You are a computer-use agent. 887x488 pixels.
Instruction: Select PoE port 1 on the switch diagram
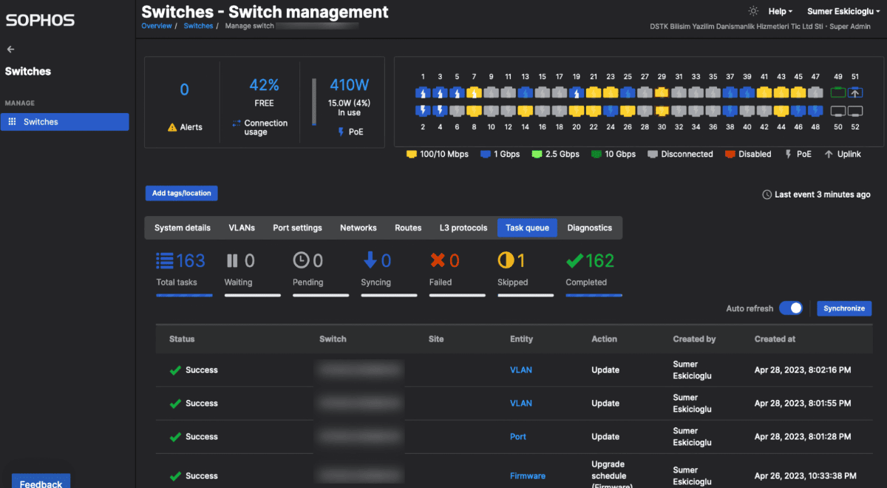423,92
